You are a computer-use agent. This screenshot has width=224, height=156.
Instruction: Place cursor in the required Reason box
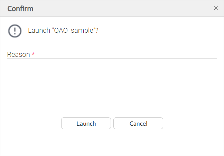(x=112, y=82)
